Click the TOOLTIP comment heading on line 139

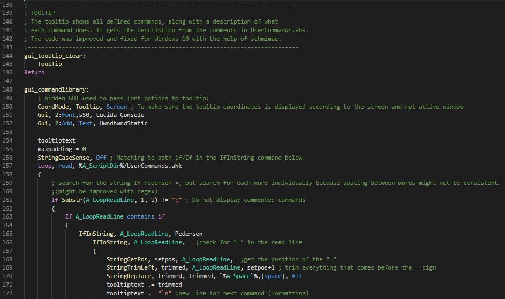tap(43, 13)
